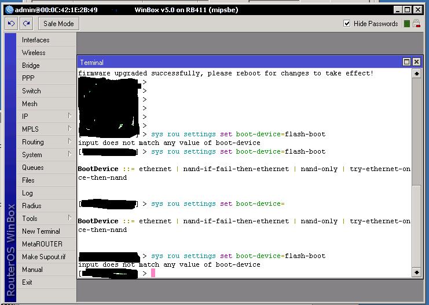Click the WinBox logo in title bar

pyautogui.click(x=9, y=10)
